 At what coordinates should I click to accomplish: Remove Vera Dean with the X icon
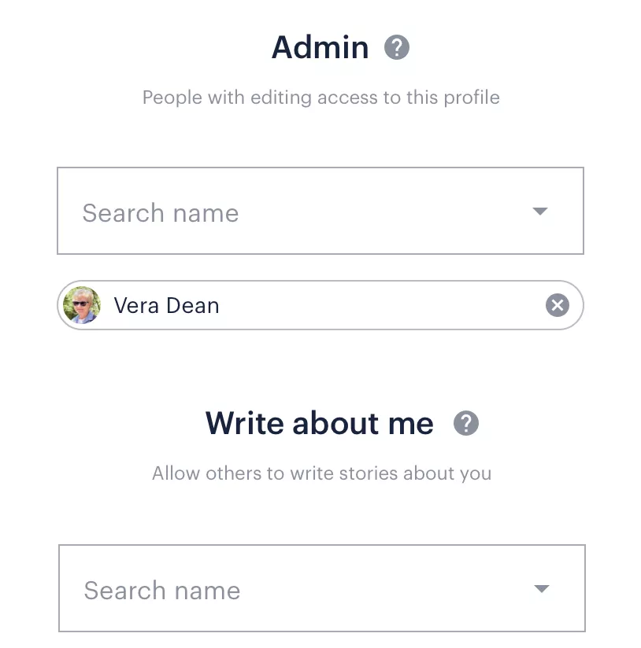tap(557, 305)
